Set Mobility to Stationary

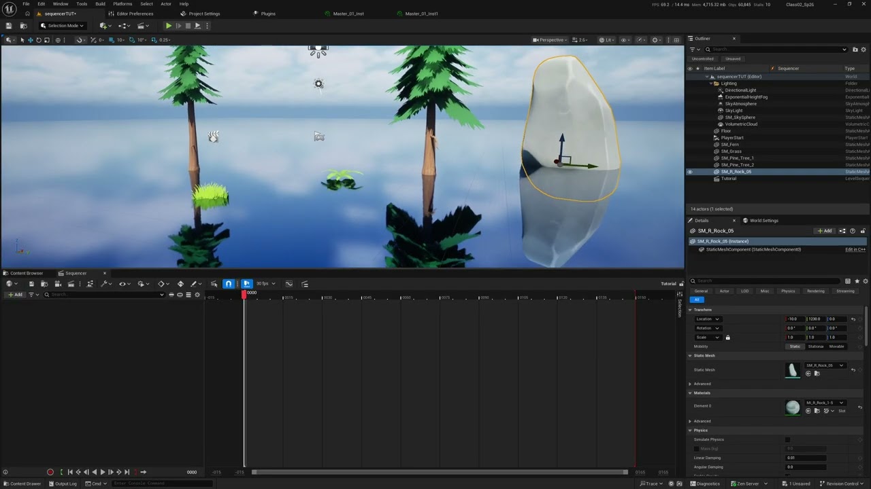(815, 346)
